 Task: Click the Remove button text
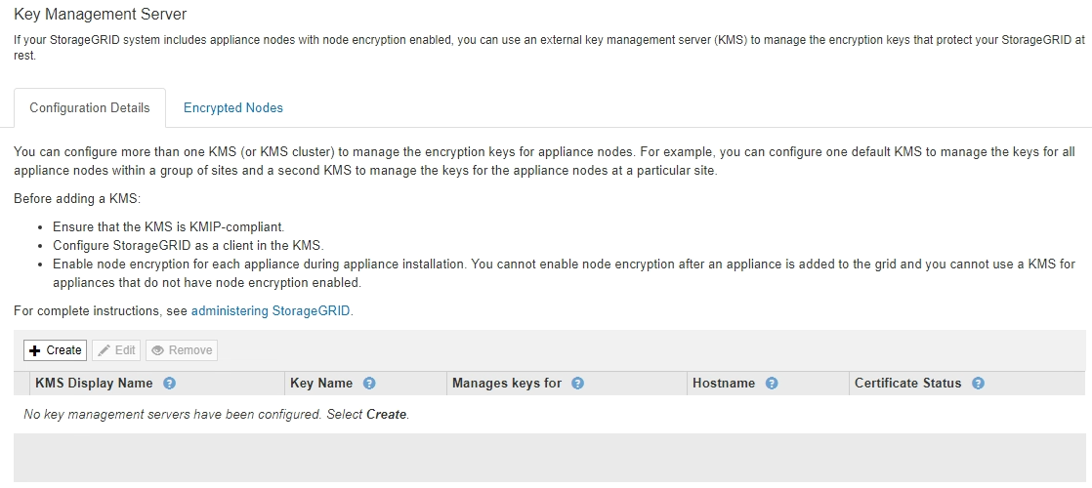tap(189, 350)
